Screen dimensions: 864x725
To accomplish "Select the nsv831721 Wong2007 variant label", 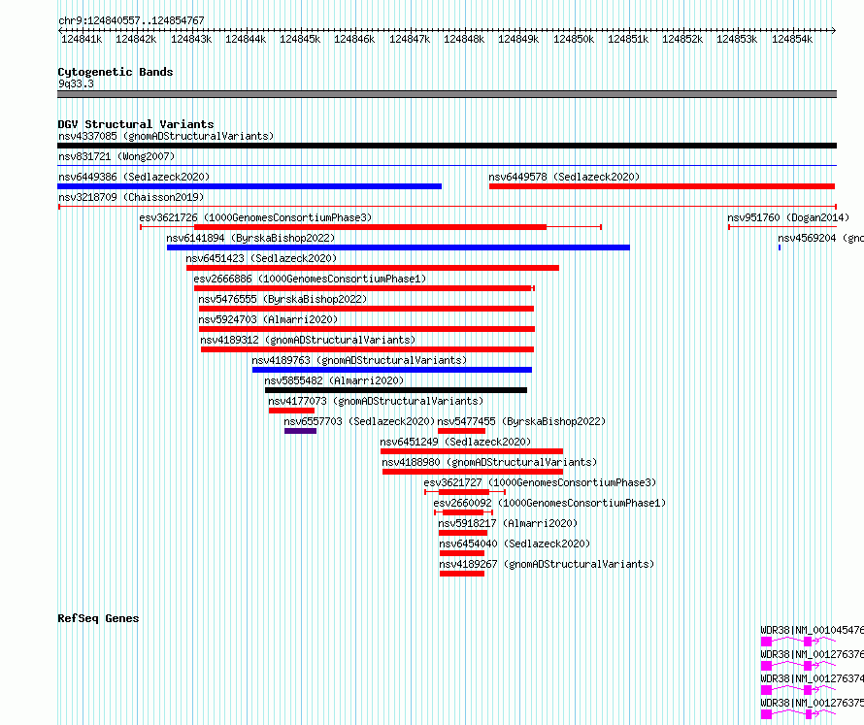I will (116, 156).
